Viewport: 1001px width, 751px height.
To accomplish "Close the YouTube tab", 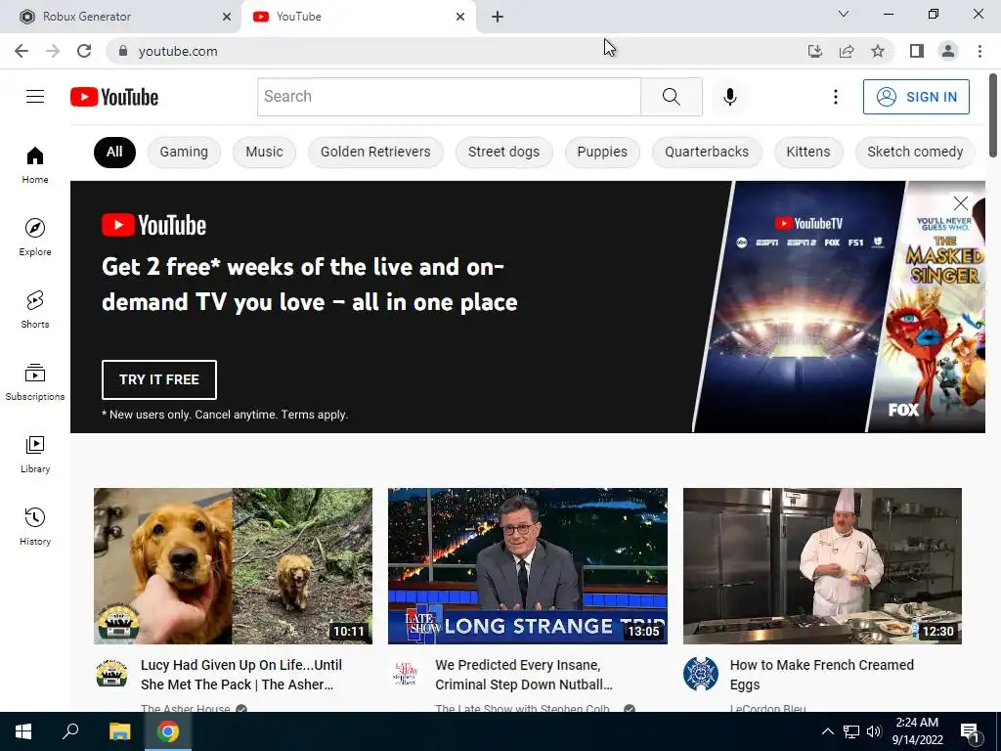I will [460, 17].
